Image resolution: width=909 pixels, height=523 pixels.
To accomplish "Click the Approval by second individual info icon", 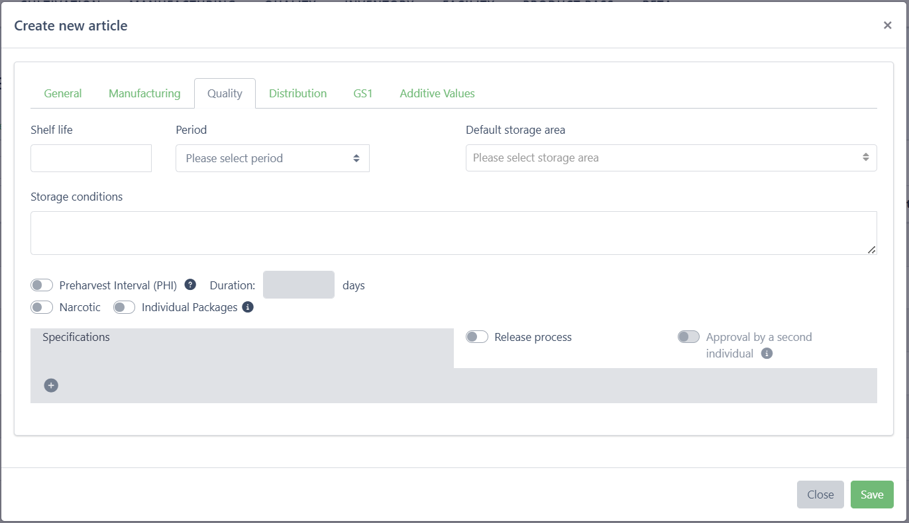I will coord(767,354).
